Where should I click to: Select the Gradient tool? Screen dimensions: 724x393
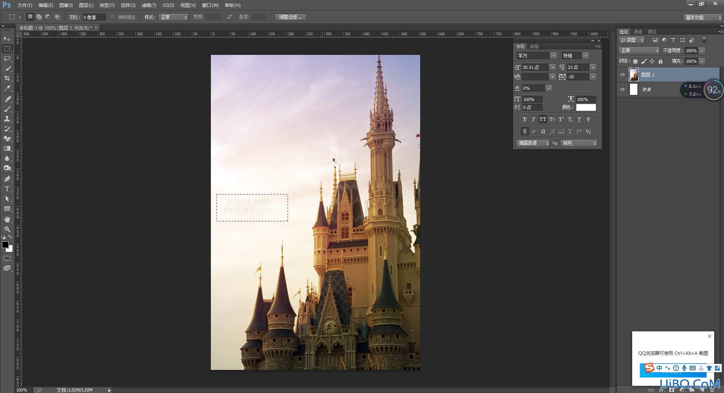(x=7, y=148)
